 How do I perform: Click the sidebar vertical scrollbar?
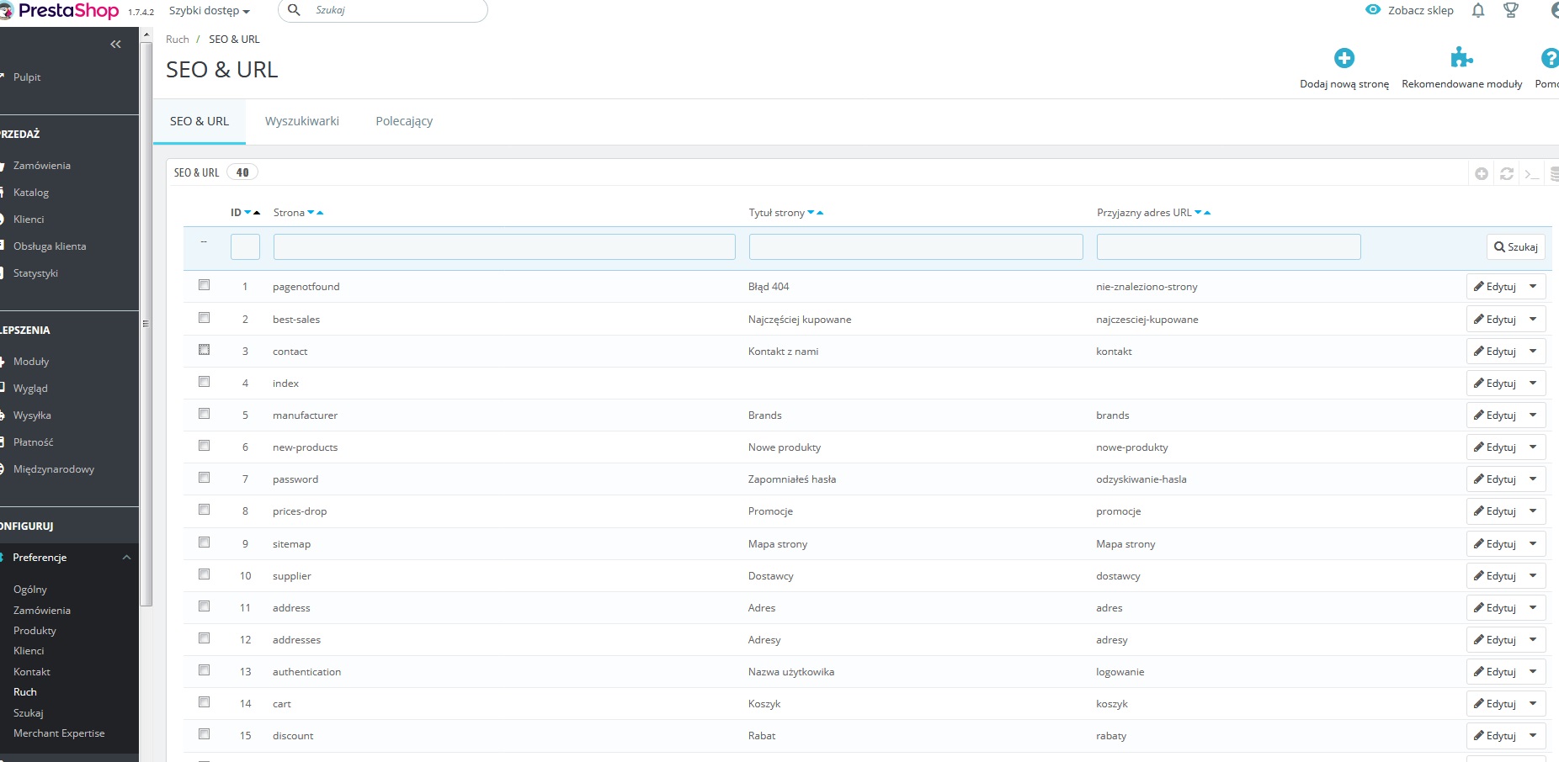(x=146, y=324)
